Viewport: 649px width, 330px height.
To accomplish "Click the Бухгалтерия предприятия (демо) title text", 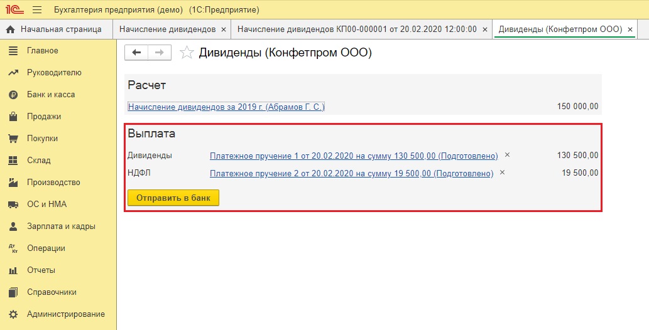I will [x=118, y=10].
